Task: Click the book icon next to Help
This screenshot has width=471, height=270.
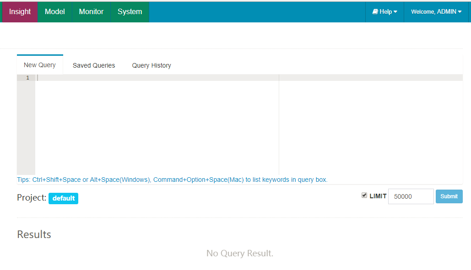Action: pyautogui.click(x=375, y=12)
